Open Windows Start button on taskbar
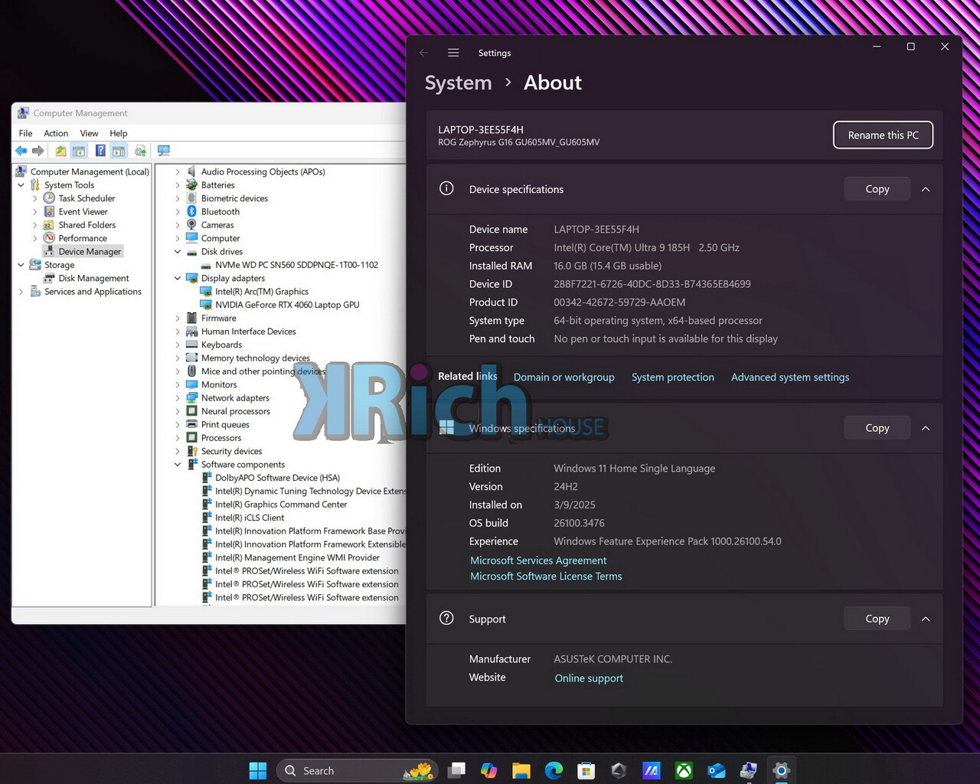Viewport: 980px width, 784px height. tap(258, 770)
